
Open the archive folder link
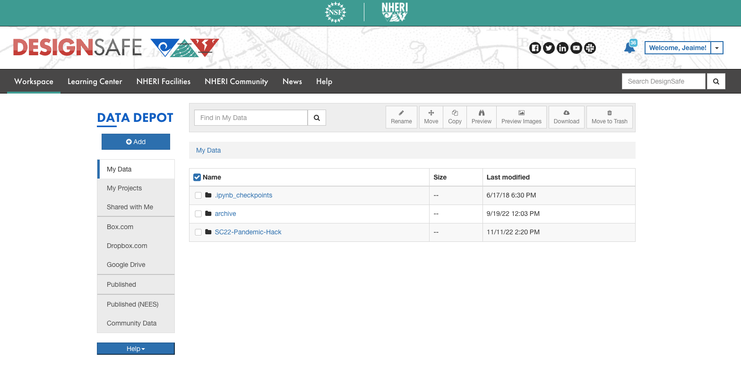225,214
